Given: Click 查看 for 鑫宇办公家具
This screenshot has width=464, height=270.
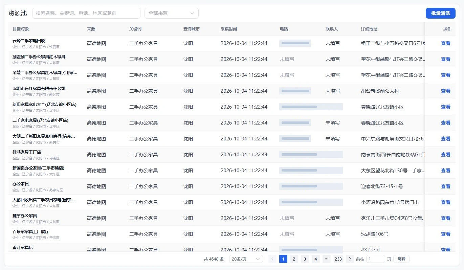Looking at the screenshot, I should (446, 218).
